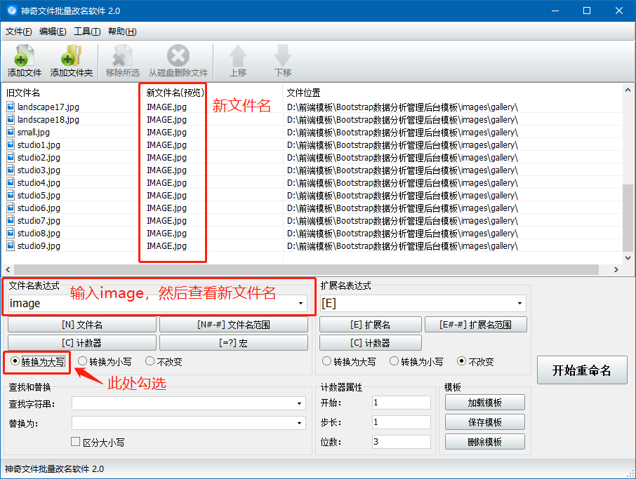
Task: Enable the 区分大小写 checkbox
Action: point(74,441)
